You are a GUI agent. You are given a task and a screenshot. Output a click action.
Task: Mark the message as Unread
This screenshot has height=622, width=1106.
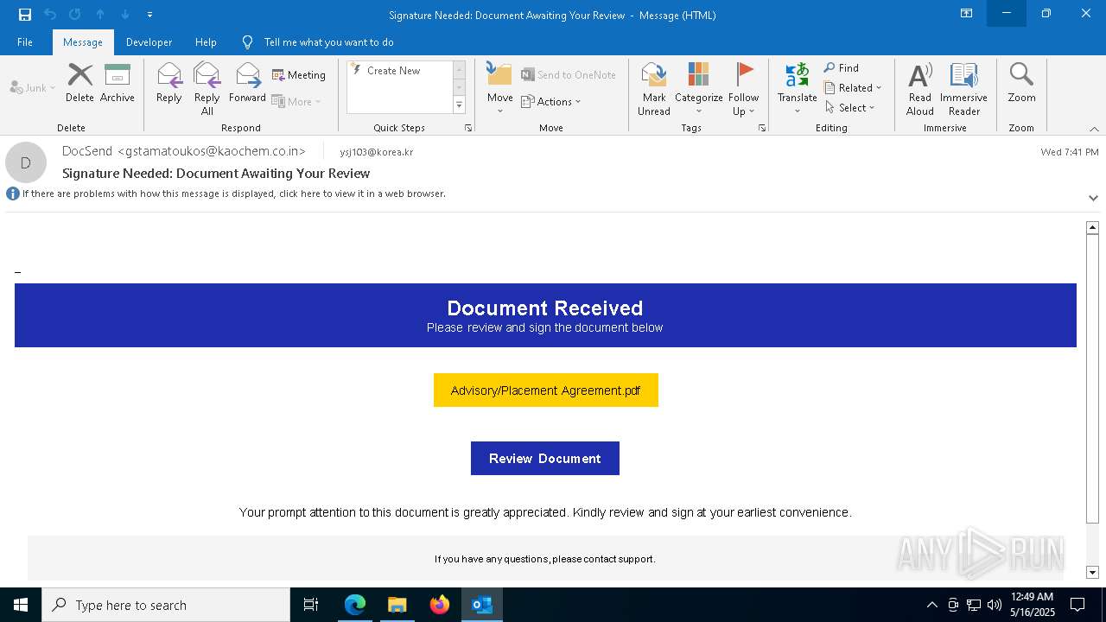pos(654,88)
